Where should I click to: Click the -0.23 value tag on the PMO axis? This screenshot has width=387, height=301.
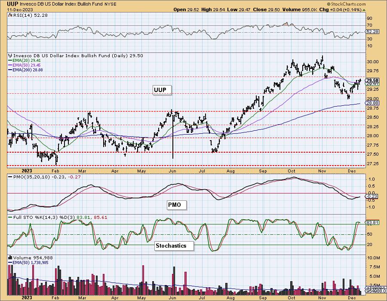[372, 197]
